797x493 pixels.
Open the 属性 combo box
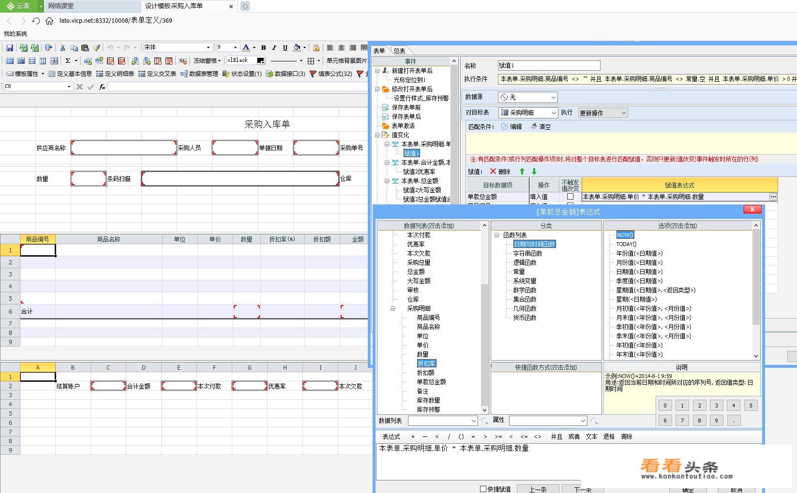click(x=548, y=420)
